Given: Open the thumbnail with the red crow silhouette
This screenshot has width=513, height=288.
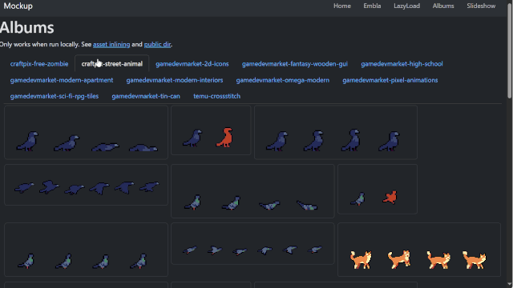Looking at the screenshot, I should 211,130.
